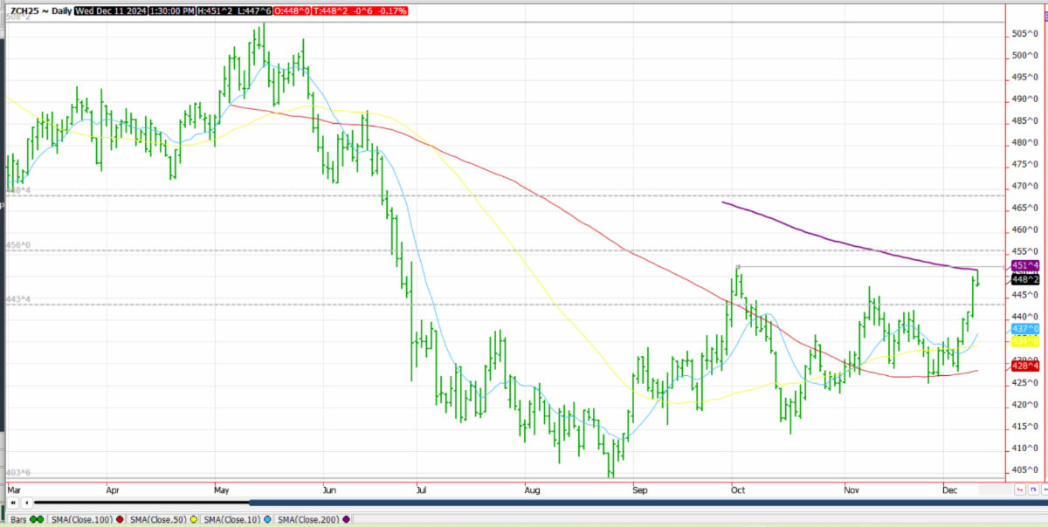Image resolution: width=1048 pixels, height=527 pixels.
Task: Click the blue bracket icon at bottom right
Action: point(1034,491)
